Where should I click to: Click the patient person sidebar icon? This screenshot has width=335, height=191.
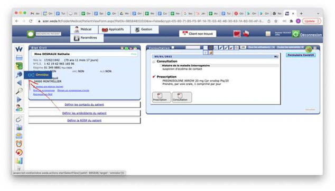(x=19, y=108)
